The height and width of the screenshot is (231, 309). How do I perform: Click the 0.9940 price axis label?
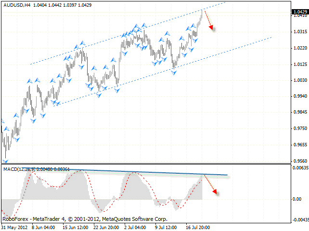tap(299, 96)
